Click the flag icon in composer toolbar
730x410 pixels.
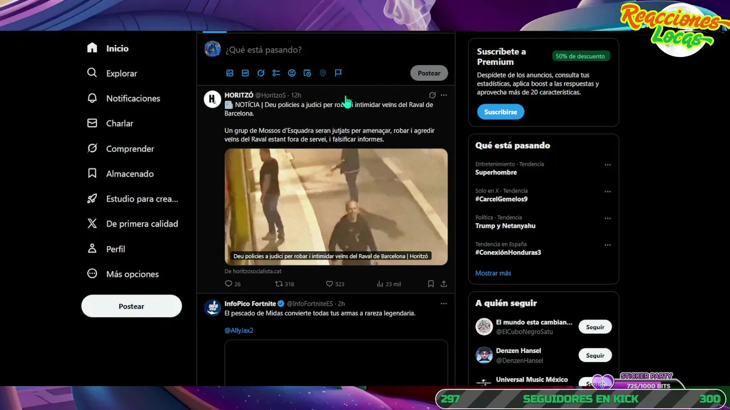coord(338,73)
